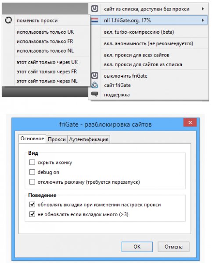
Task: Confirm settings with the OK button
Action: pyautogui.click(x=137, y=246)
